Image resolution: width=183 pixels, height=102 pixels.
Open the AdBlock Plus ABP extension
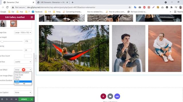click(x=144, y=7)
